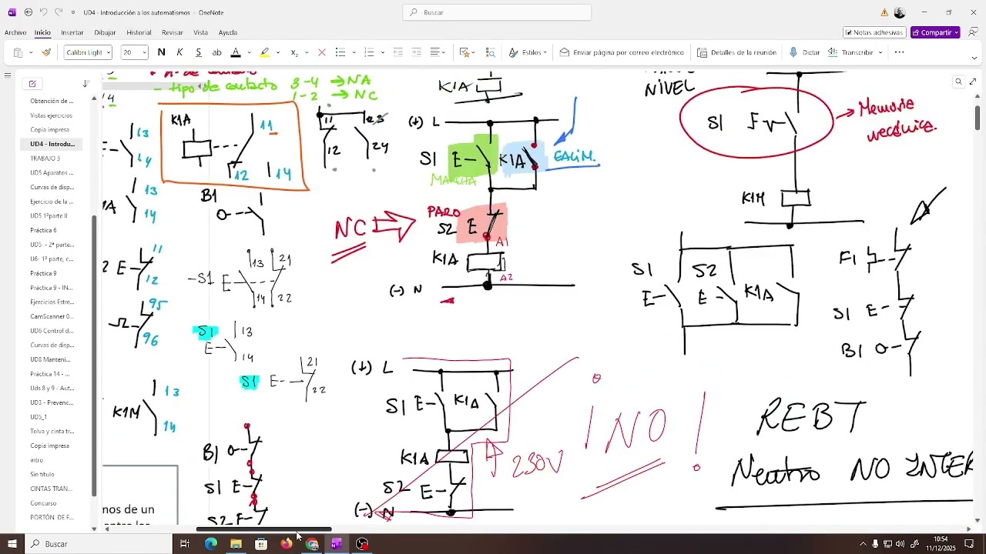
Task: Open File Explorer from taskbar
Action: (236, 544)
